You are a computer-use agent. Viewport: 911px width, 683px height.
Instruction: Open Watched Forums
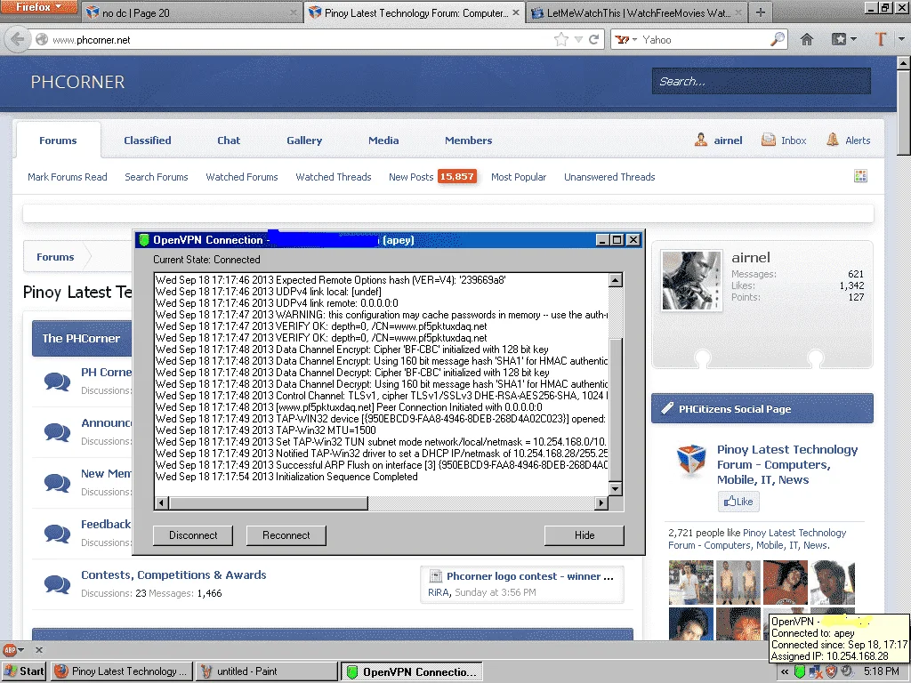[x=242, y=177]
